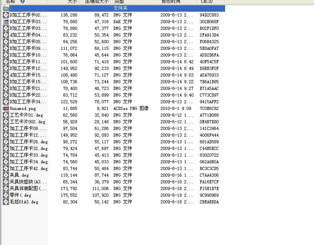
Task: Select file name Unnamed.png
Action: (x=23, y=109)
